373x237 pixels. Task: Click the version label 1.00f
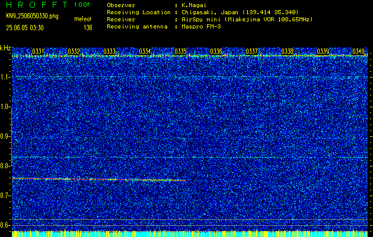coord(82,5)
